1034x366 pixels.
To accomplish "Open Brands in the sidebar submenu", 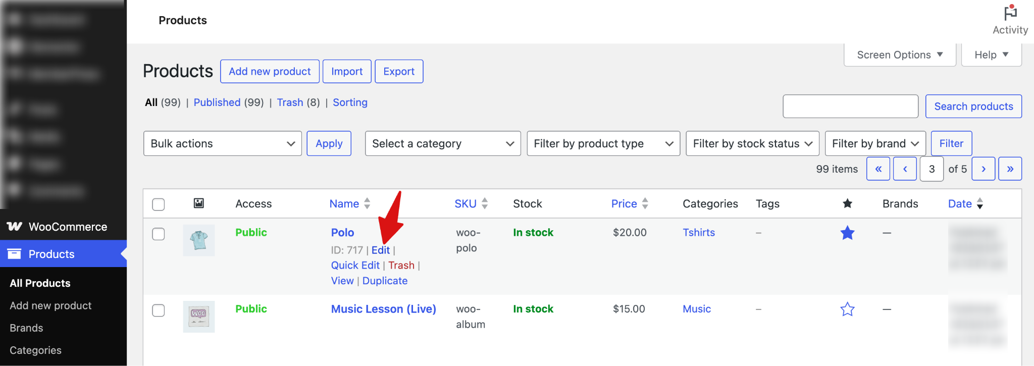I will click(26, 328).
